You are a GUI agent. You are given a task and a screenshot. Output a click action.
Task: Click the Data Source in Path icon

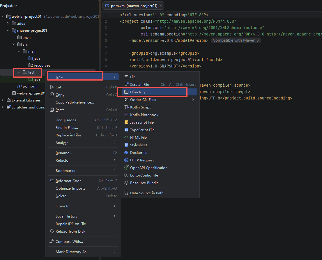point(126,193)
